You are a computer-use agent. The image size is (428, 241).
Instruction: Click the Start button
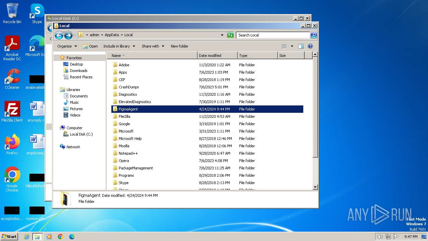[x=9, y=237]
